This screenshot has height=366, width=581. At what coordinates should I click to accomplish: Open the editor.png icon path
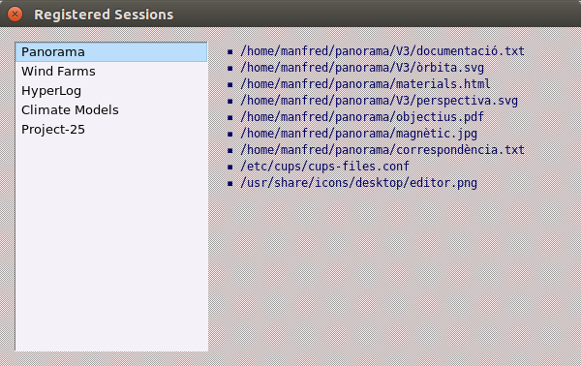[358, 183]
